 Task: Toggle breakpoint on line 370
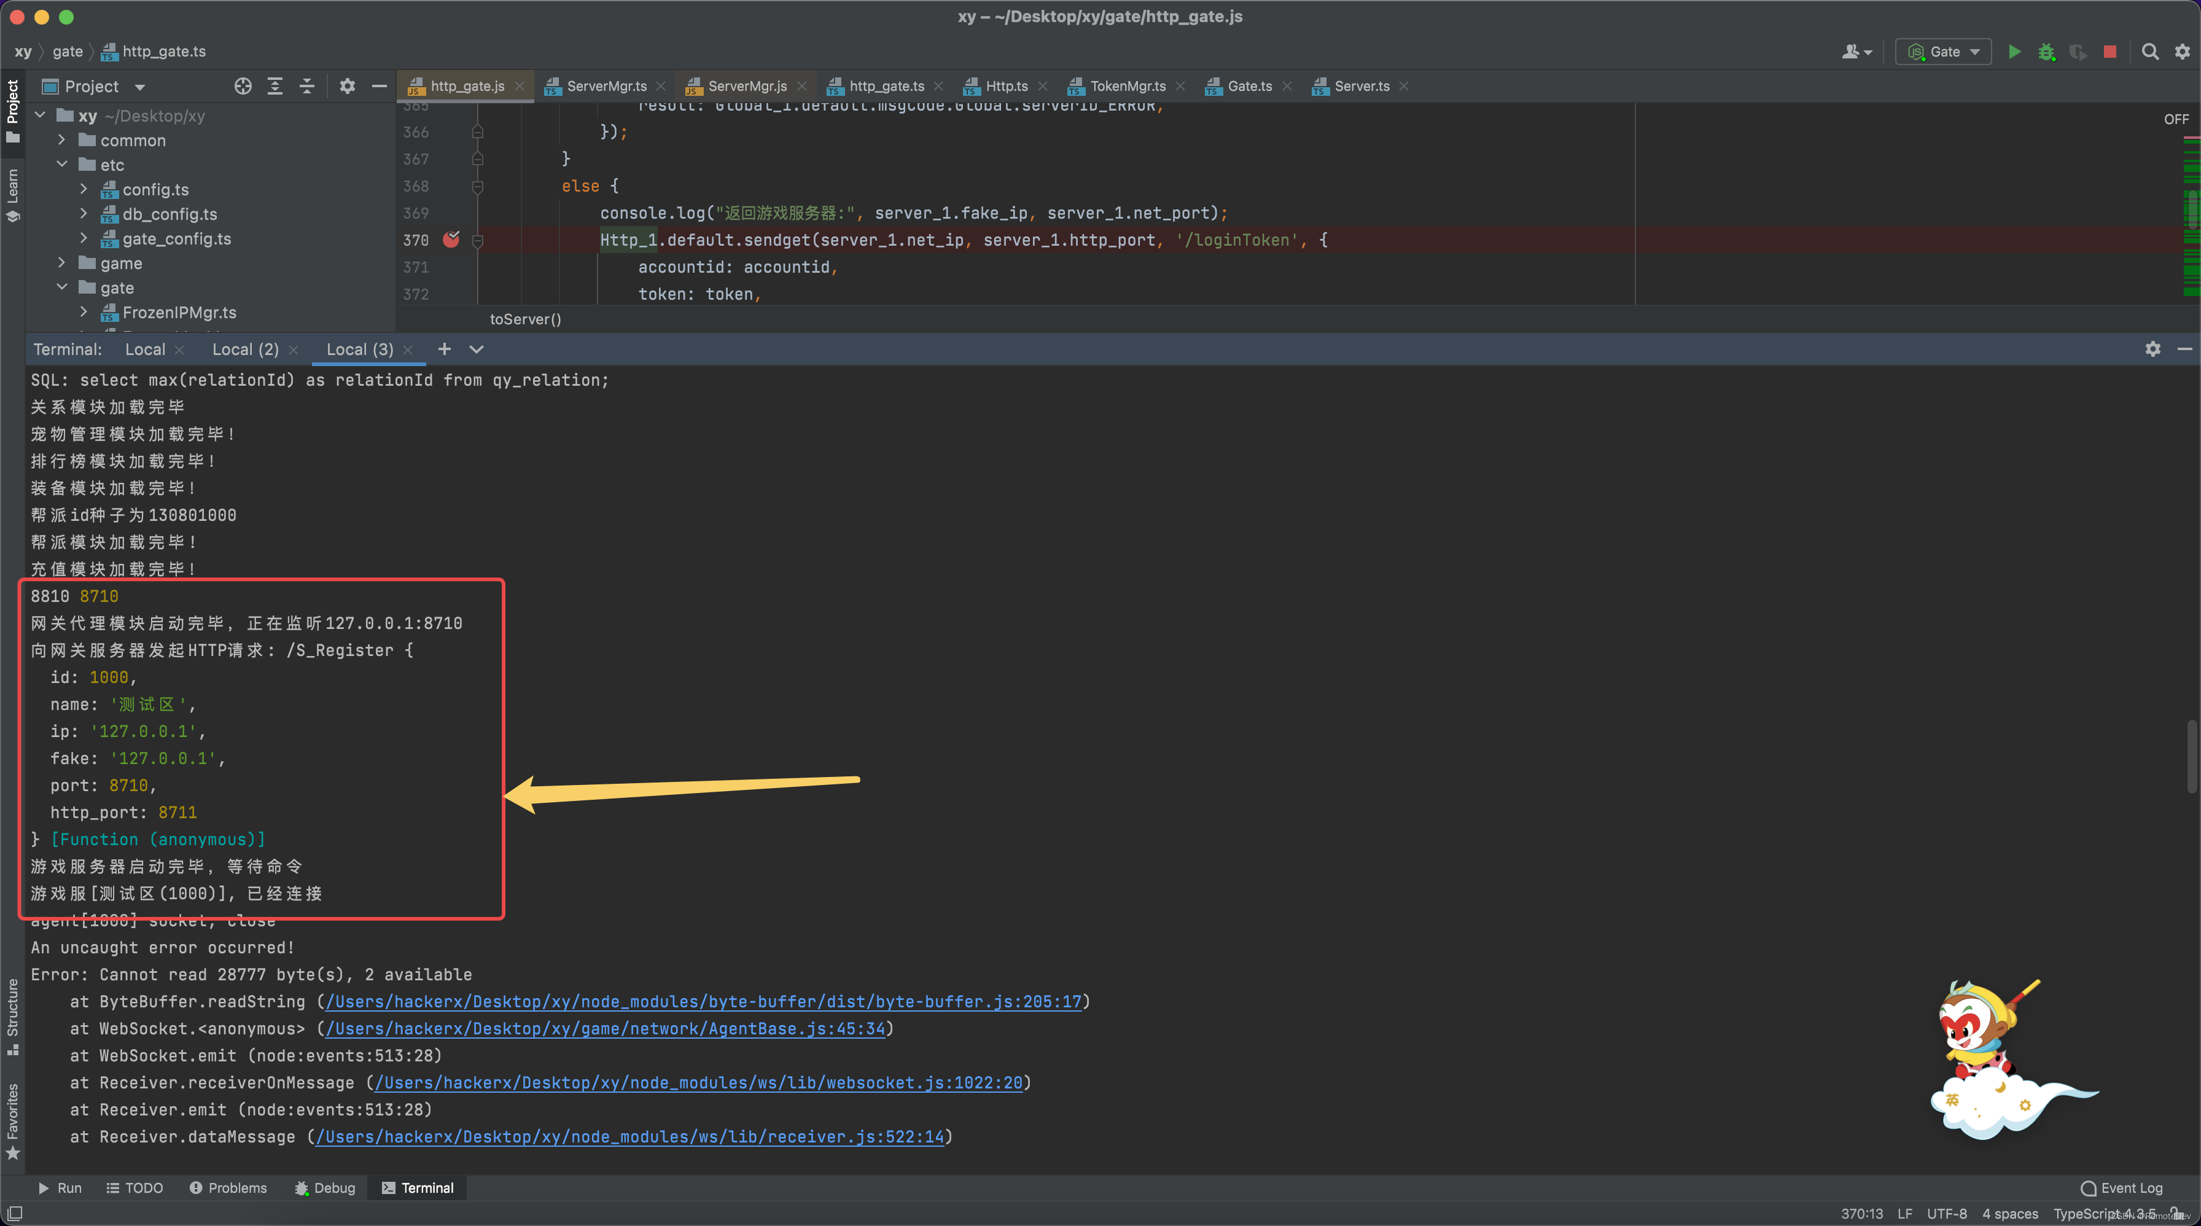coord(451,240)
